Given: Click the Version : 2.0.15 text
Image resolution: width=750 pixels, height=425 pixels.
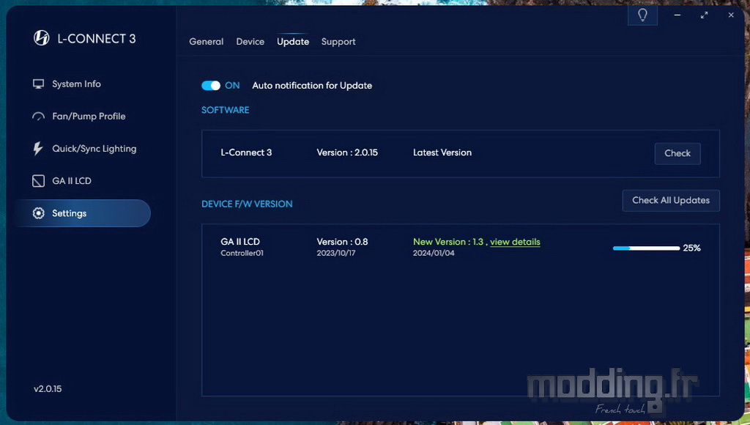Looking at the screenshot, I should (x=347, y=152).
